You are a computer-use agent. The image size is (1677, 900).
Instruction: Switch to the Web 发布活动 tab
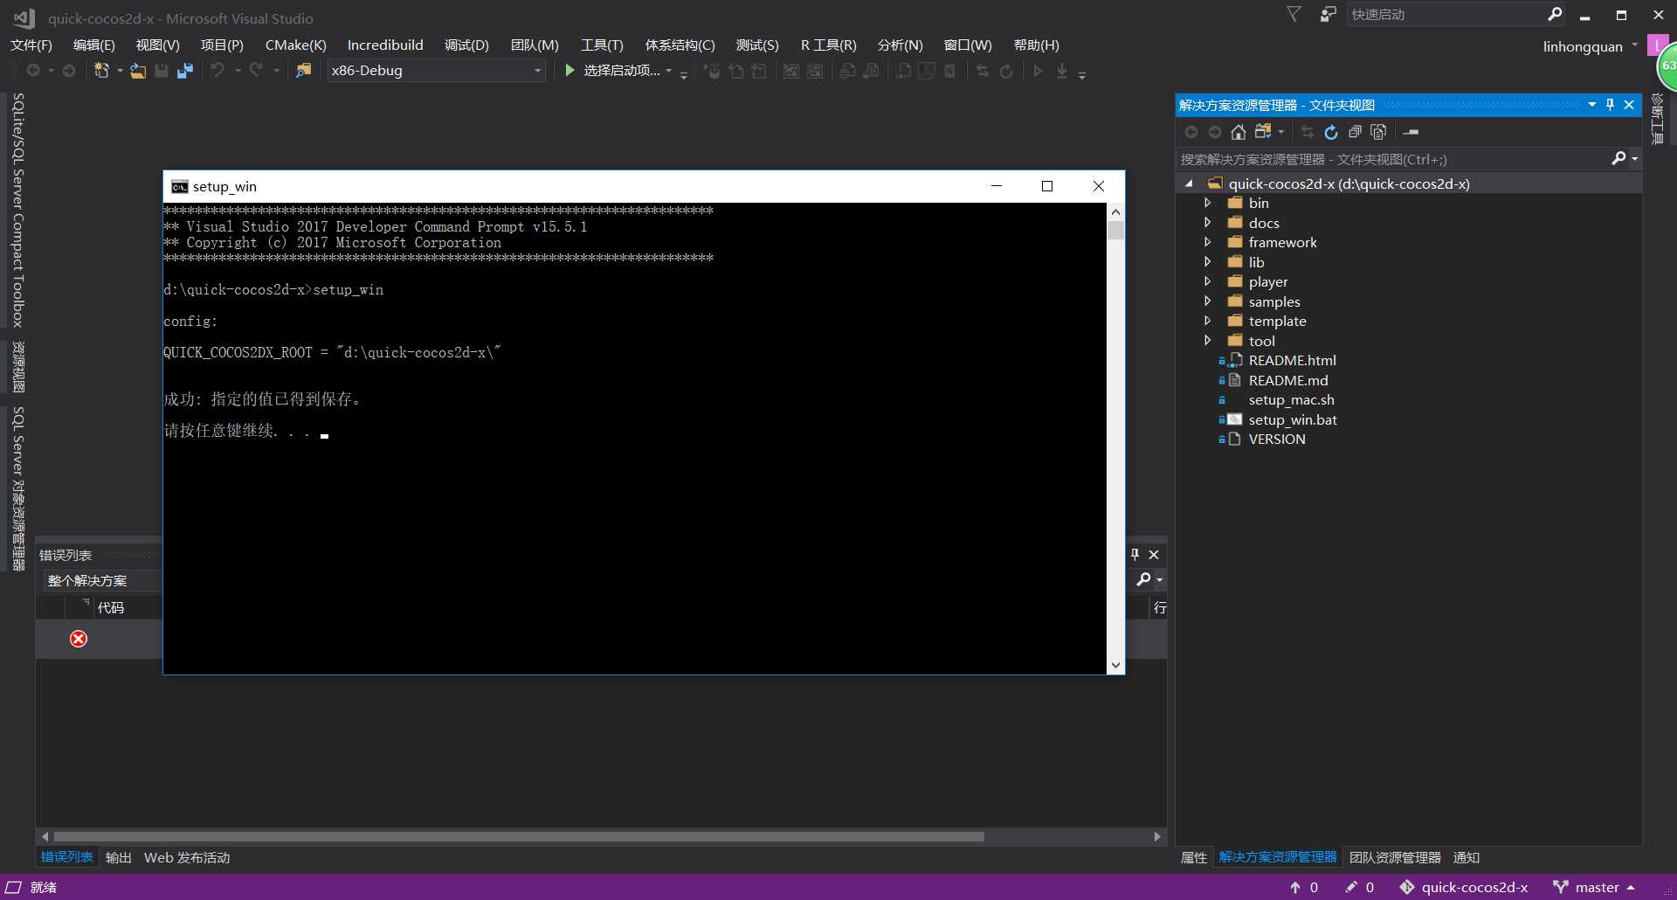pyautogui.click(x=187, y=858)
